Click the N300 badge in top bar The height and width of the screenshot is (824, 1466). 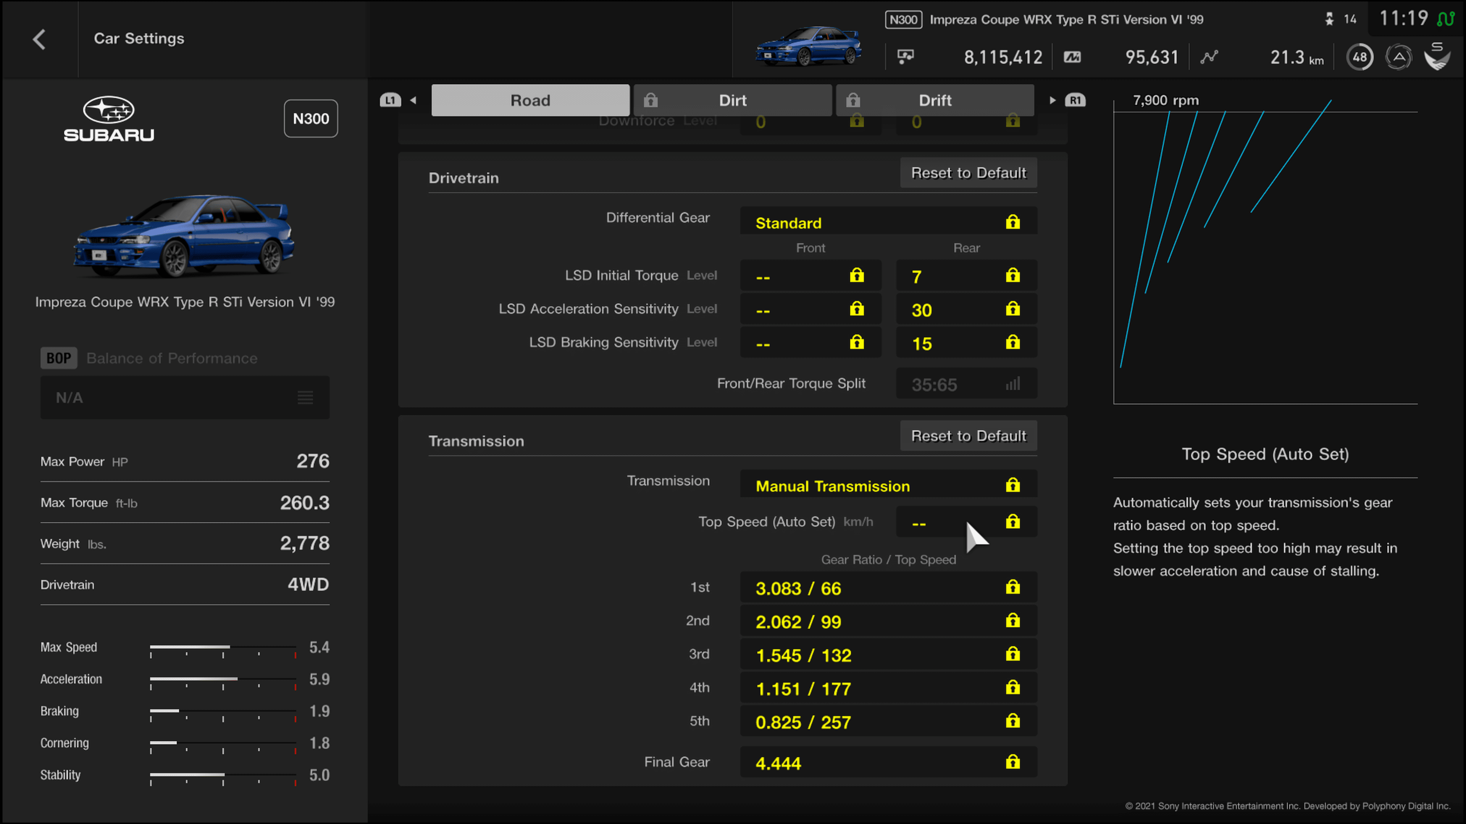pyautogui.click(x=903, y=20)
